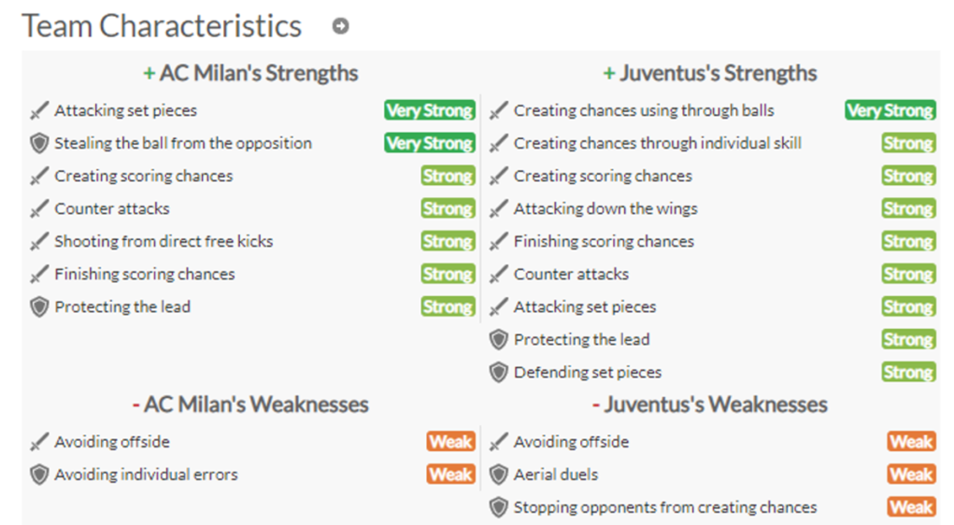
Task: Click sword icon next to Attacking set pieces under AC Milan
Action: click(x=39, y=111)
